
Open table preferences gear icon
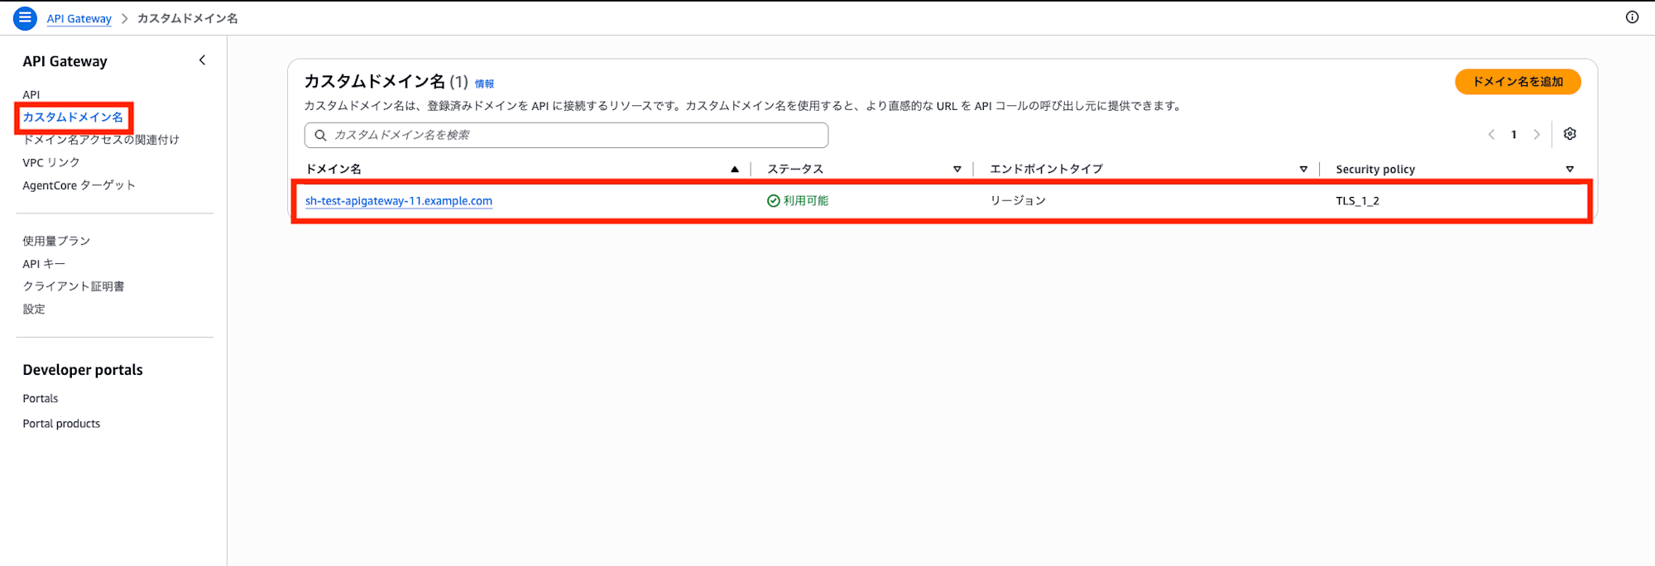click(x=1570, y=134)
